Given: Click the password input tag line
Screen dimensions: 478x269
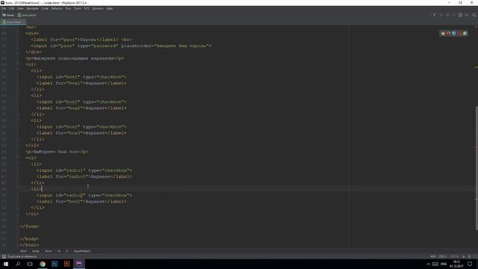Looking at the screenshot, I should click(x=121, y=46).
